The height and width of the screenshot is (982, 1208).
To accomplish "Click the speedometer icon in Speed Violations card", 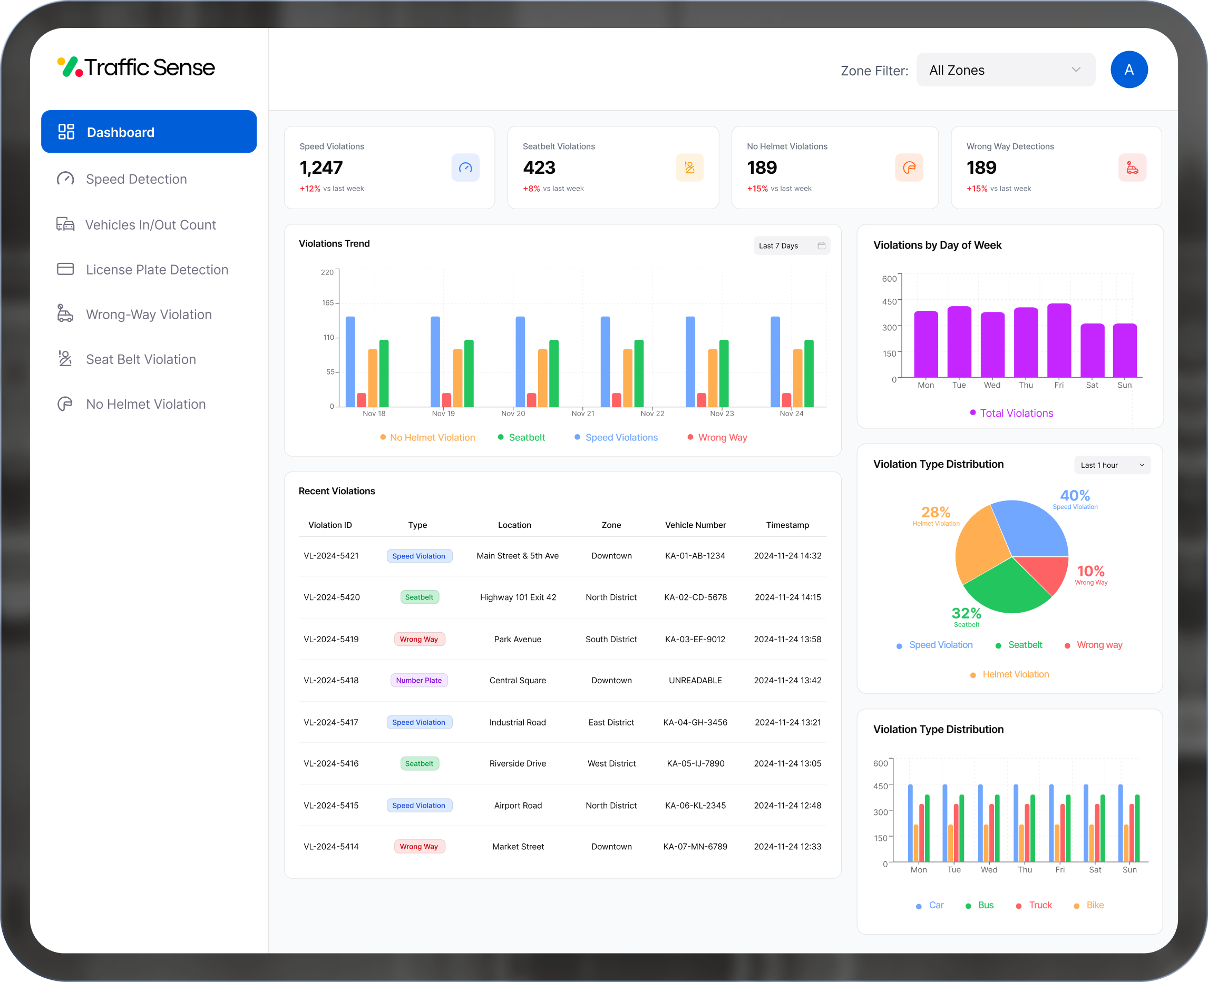I will [465, 168].
